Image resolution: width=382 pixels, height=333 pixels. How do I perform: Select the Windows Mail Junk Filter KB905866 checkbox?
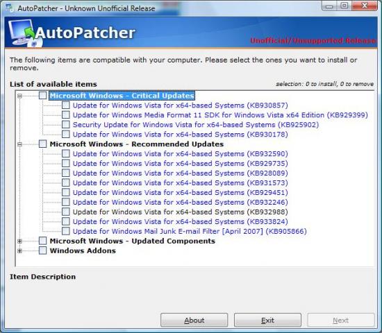click(x=65, y=231)
